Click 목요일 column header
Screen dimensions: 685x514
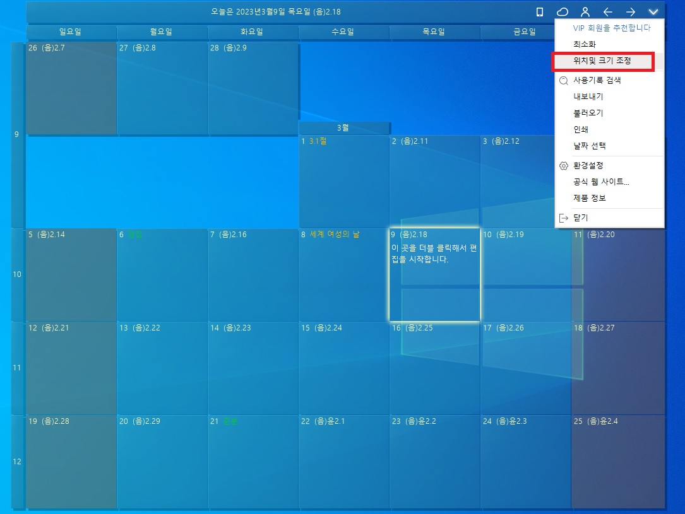[435, 32]
